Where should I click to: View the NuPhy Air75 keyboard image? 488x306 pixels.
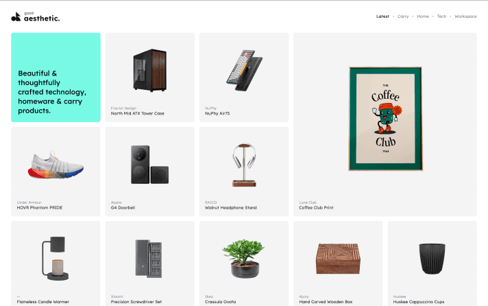pyautogui.click(x=244, y=70)
